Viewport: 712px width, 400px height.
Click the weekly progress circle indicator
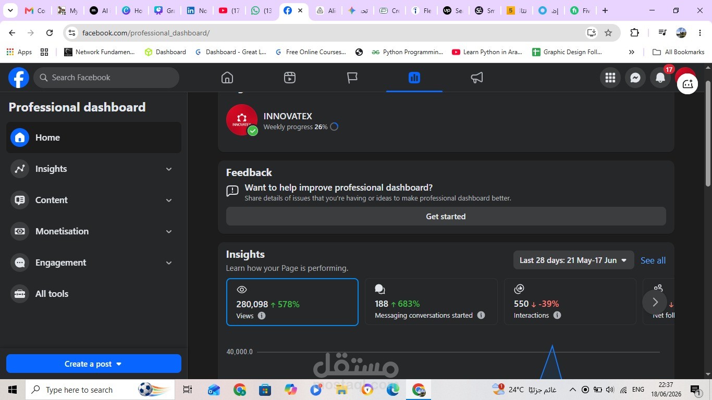click(334, 127)
